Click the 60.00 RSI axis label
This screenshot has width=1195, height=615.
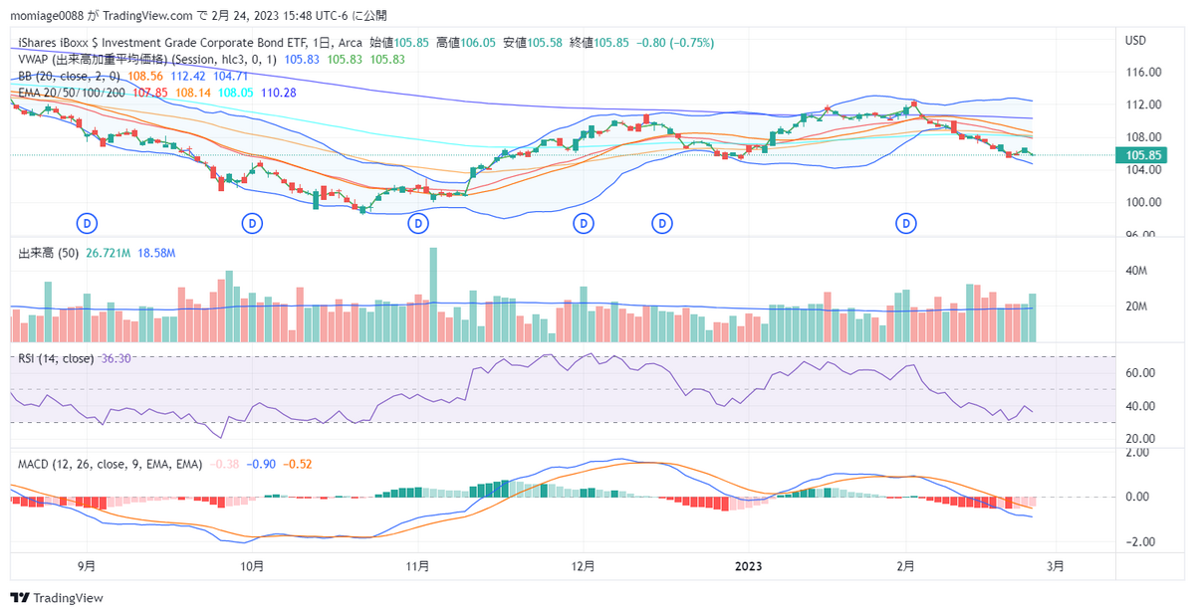(x=1139, y=373)
